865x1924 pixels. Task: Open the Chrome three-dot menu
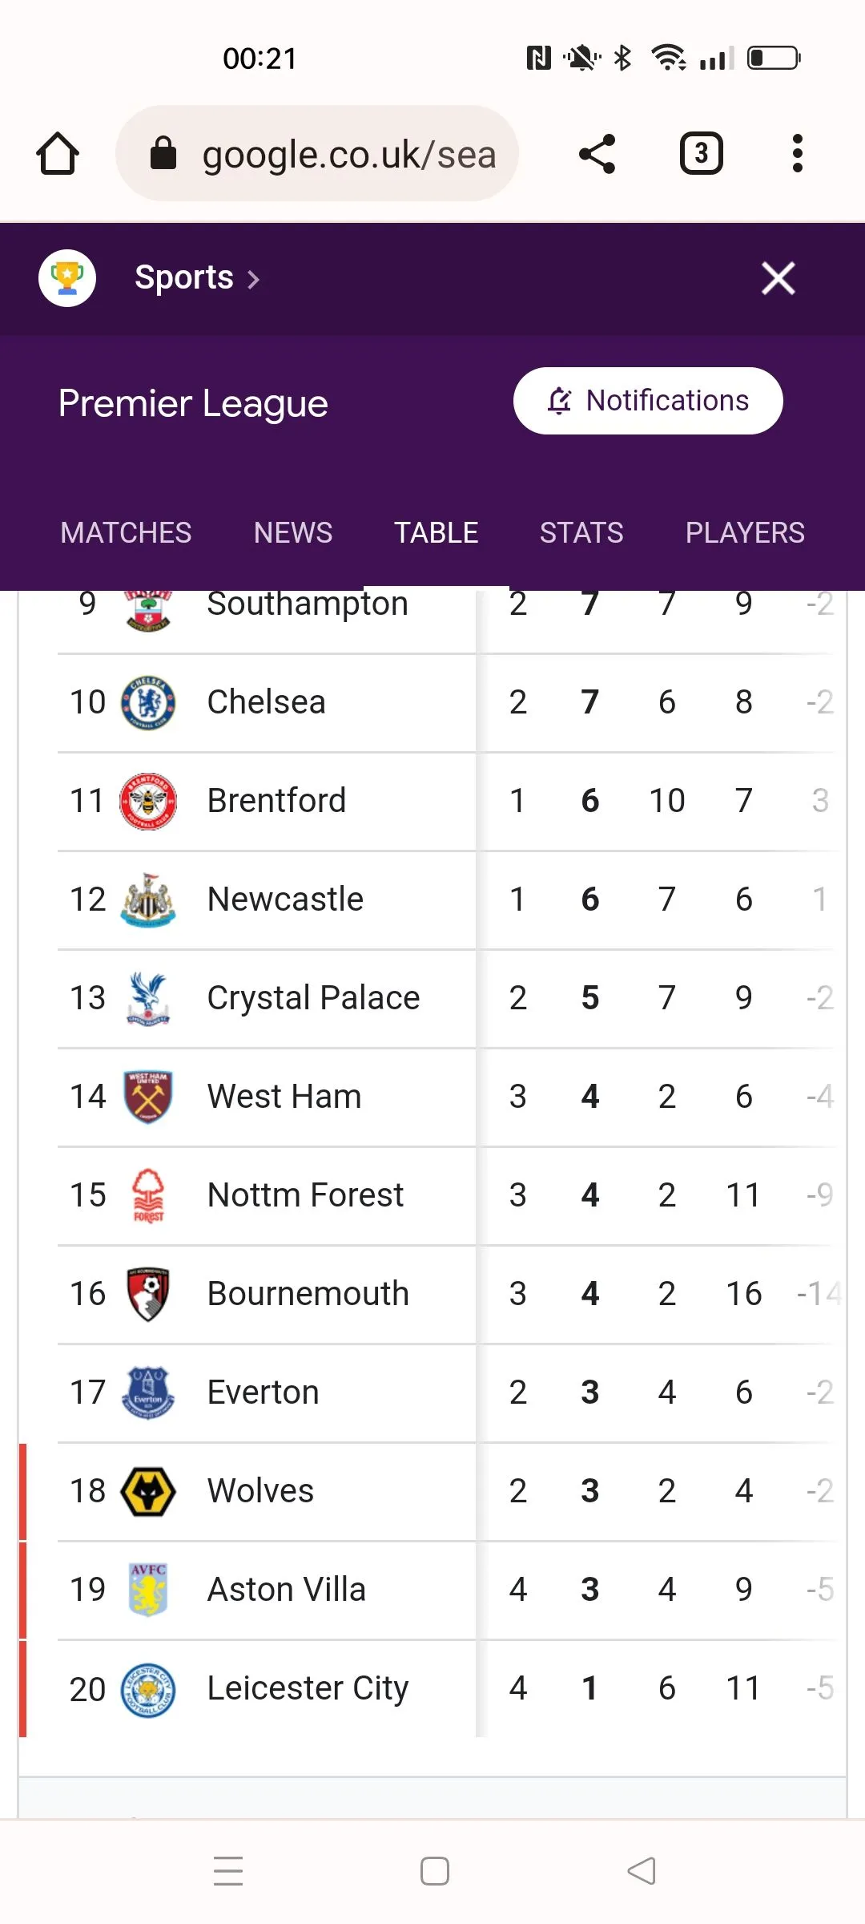click(797, 153)
